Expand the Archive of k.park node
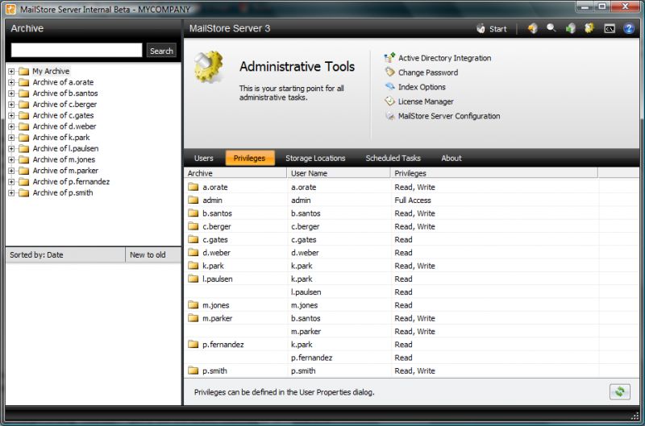The width and height of the screenshot is (645, 426). pos(11,138)
